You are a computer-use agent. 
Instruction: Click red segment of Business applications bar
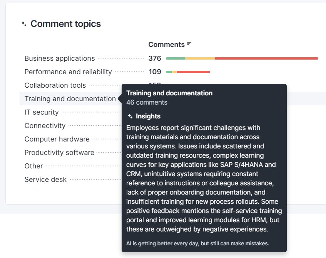point(266,58)
